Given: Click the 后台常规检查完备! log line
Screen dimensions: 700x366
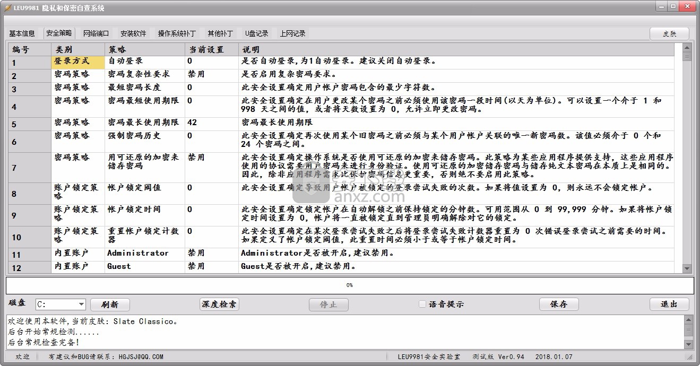Looking at the screenshot, I should click(x=44, y=343).
